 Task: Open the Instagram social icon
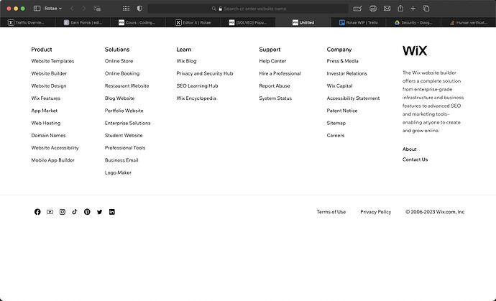(x=63, y=212)
